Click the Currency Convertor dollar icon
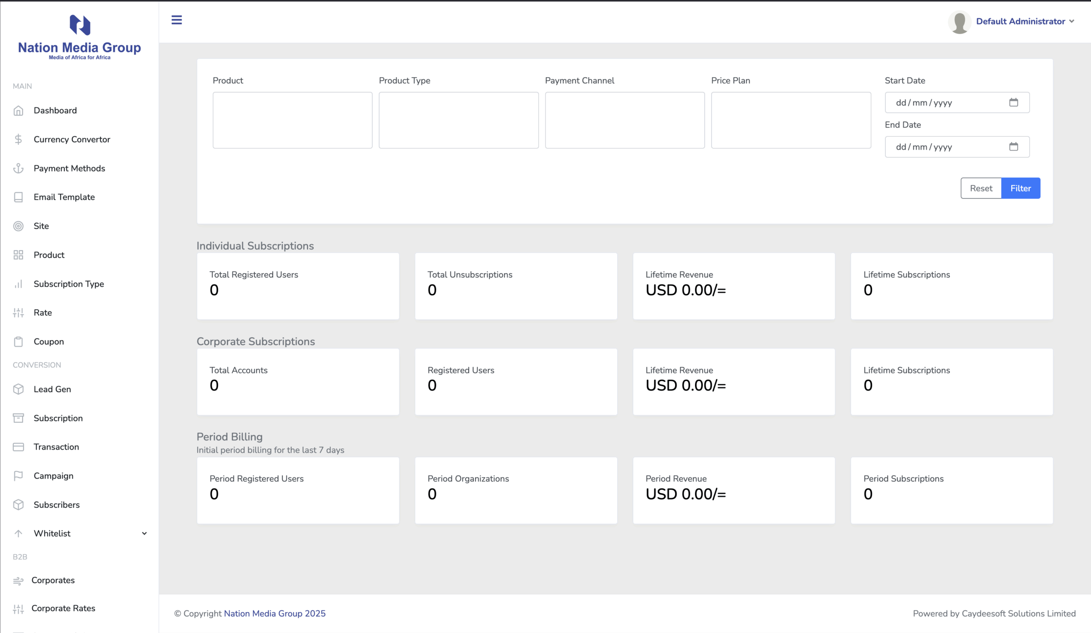 point(18,139)
